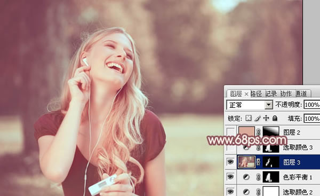Open the 记录 history tab

pyautogui.click(x=271, y=94)
